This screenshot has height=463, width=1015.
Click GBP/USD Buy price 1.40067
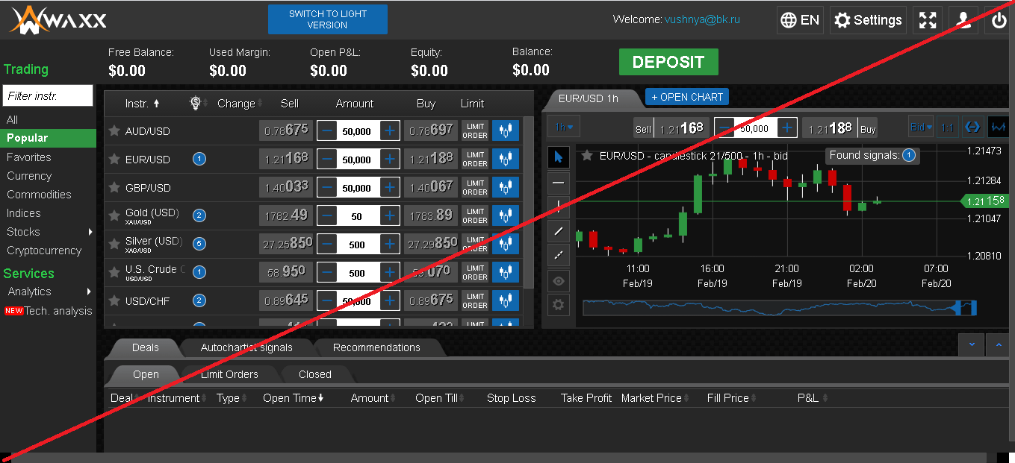point(431,187)
